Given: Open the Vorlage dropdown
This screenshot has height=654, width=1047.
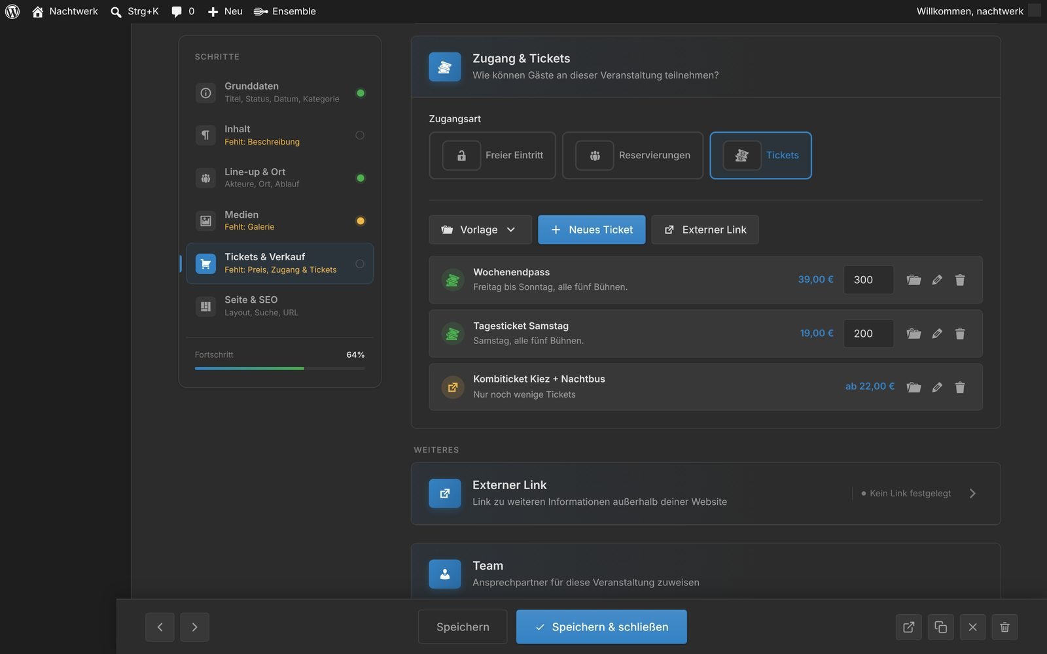Looking at the screenshot, I should pyautogui.click(x=480, y=230).
